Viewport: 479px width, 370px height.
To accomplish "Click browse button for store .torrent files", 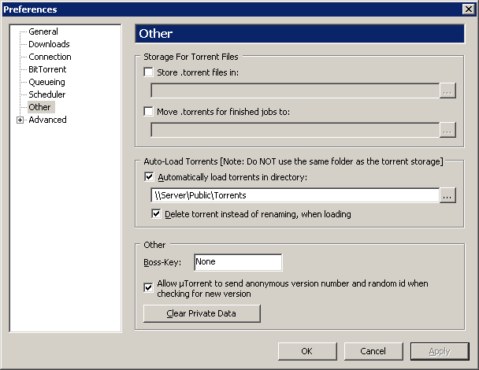I will 447,91.
